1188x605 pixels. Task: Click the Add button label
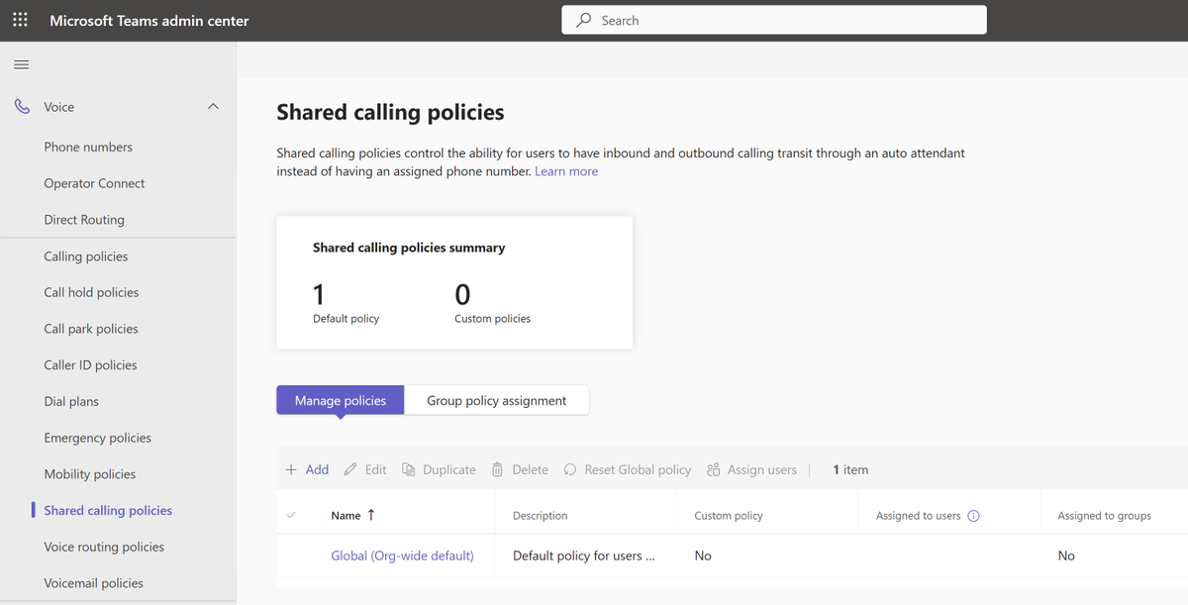pyautogui.click(x=317, y=469)
